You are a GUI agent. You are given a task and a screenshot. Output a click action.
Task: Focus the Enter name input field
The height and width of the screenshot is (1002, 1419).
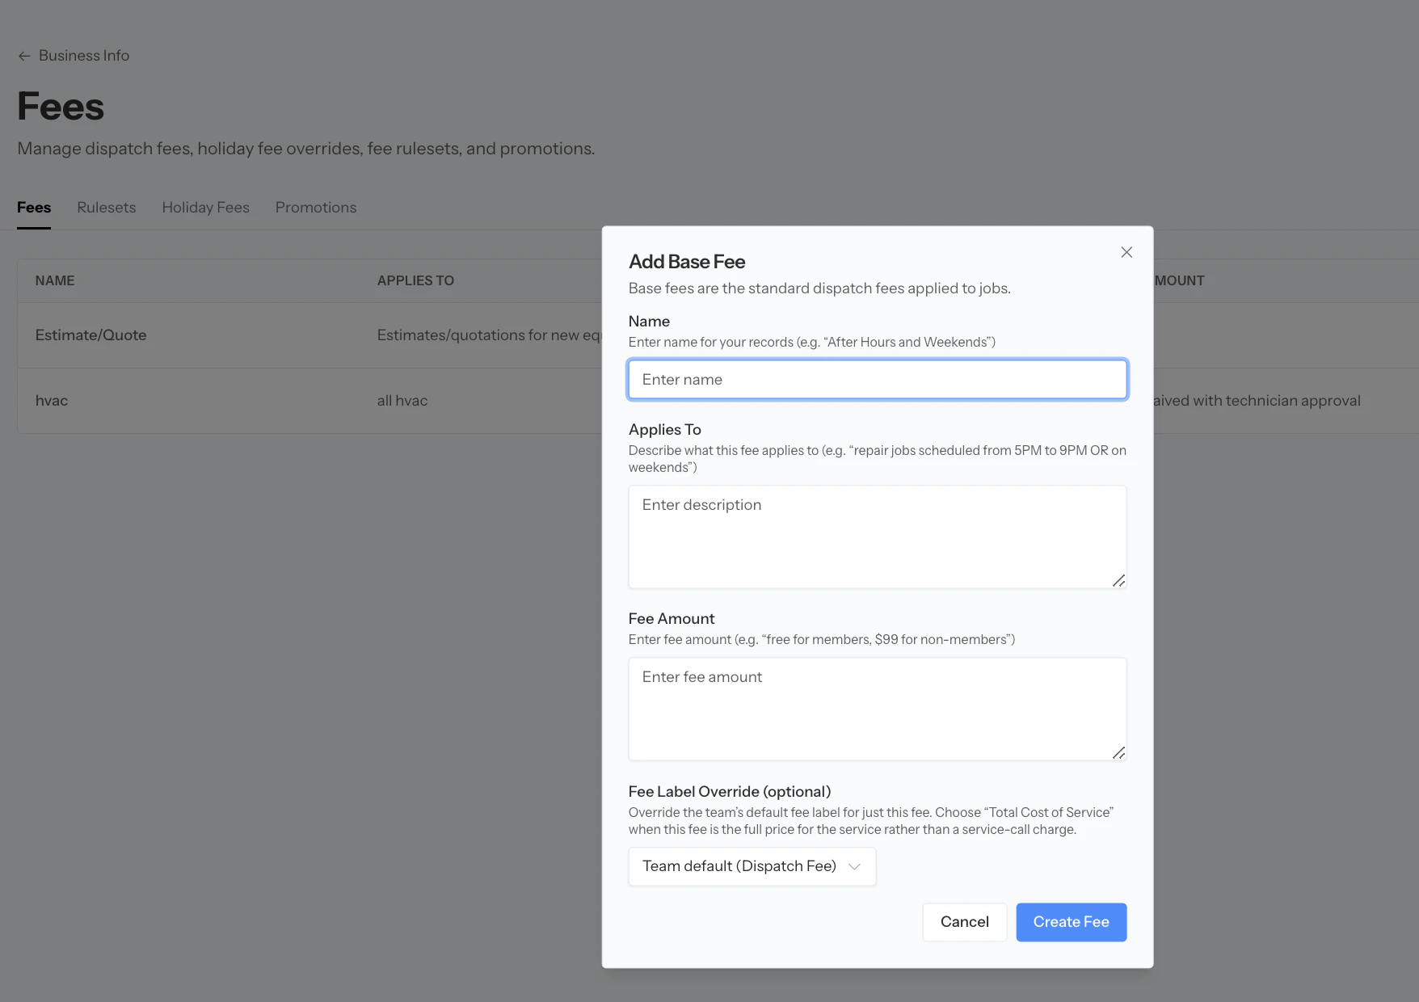878,380
